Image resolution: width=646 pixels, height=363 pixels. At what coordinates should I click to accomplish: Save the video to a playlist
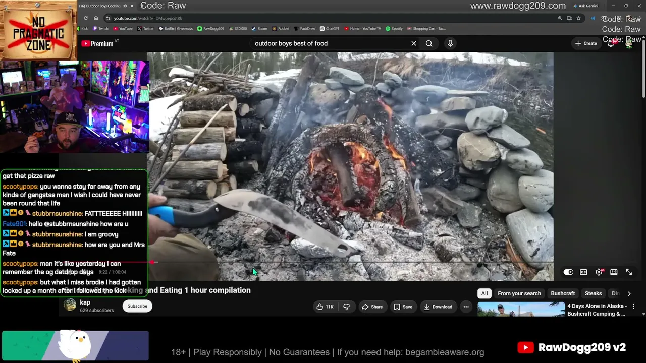coord(403,307)
